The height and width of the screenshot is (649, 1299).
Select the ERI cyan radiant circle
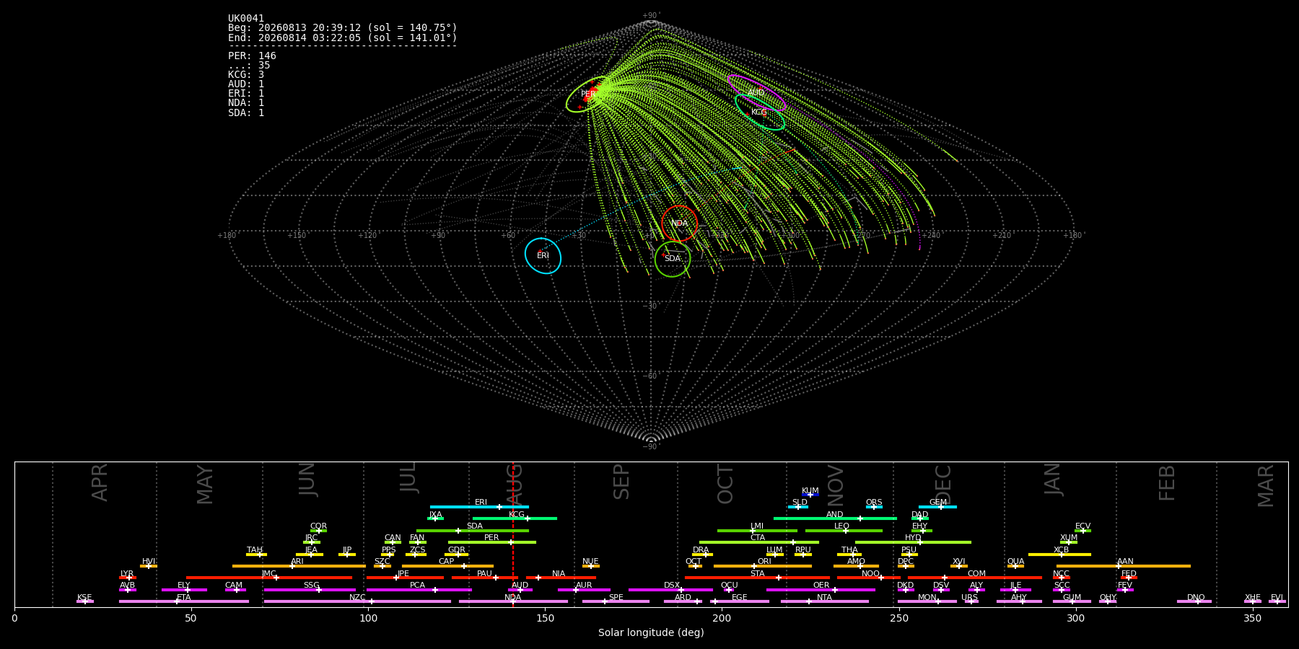coord(543,256)
